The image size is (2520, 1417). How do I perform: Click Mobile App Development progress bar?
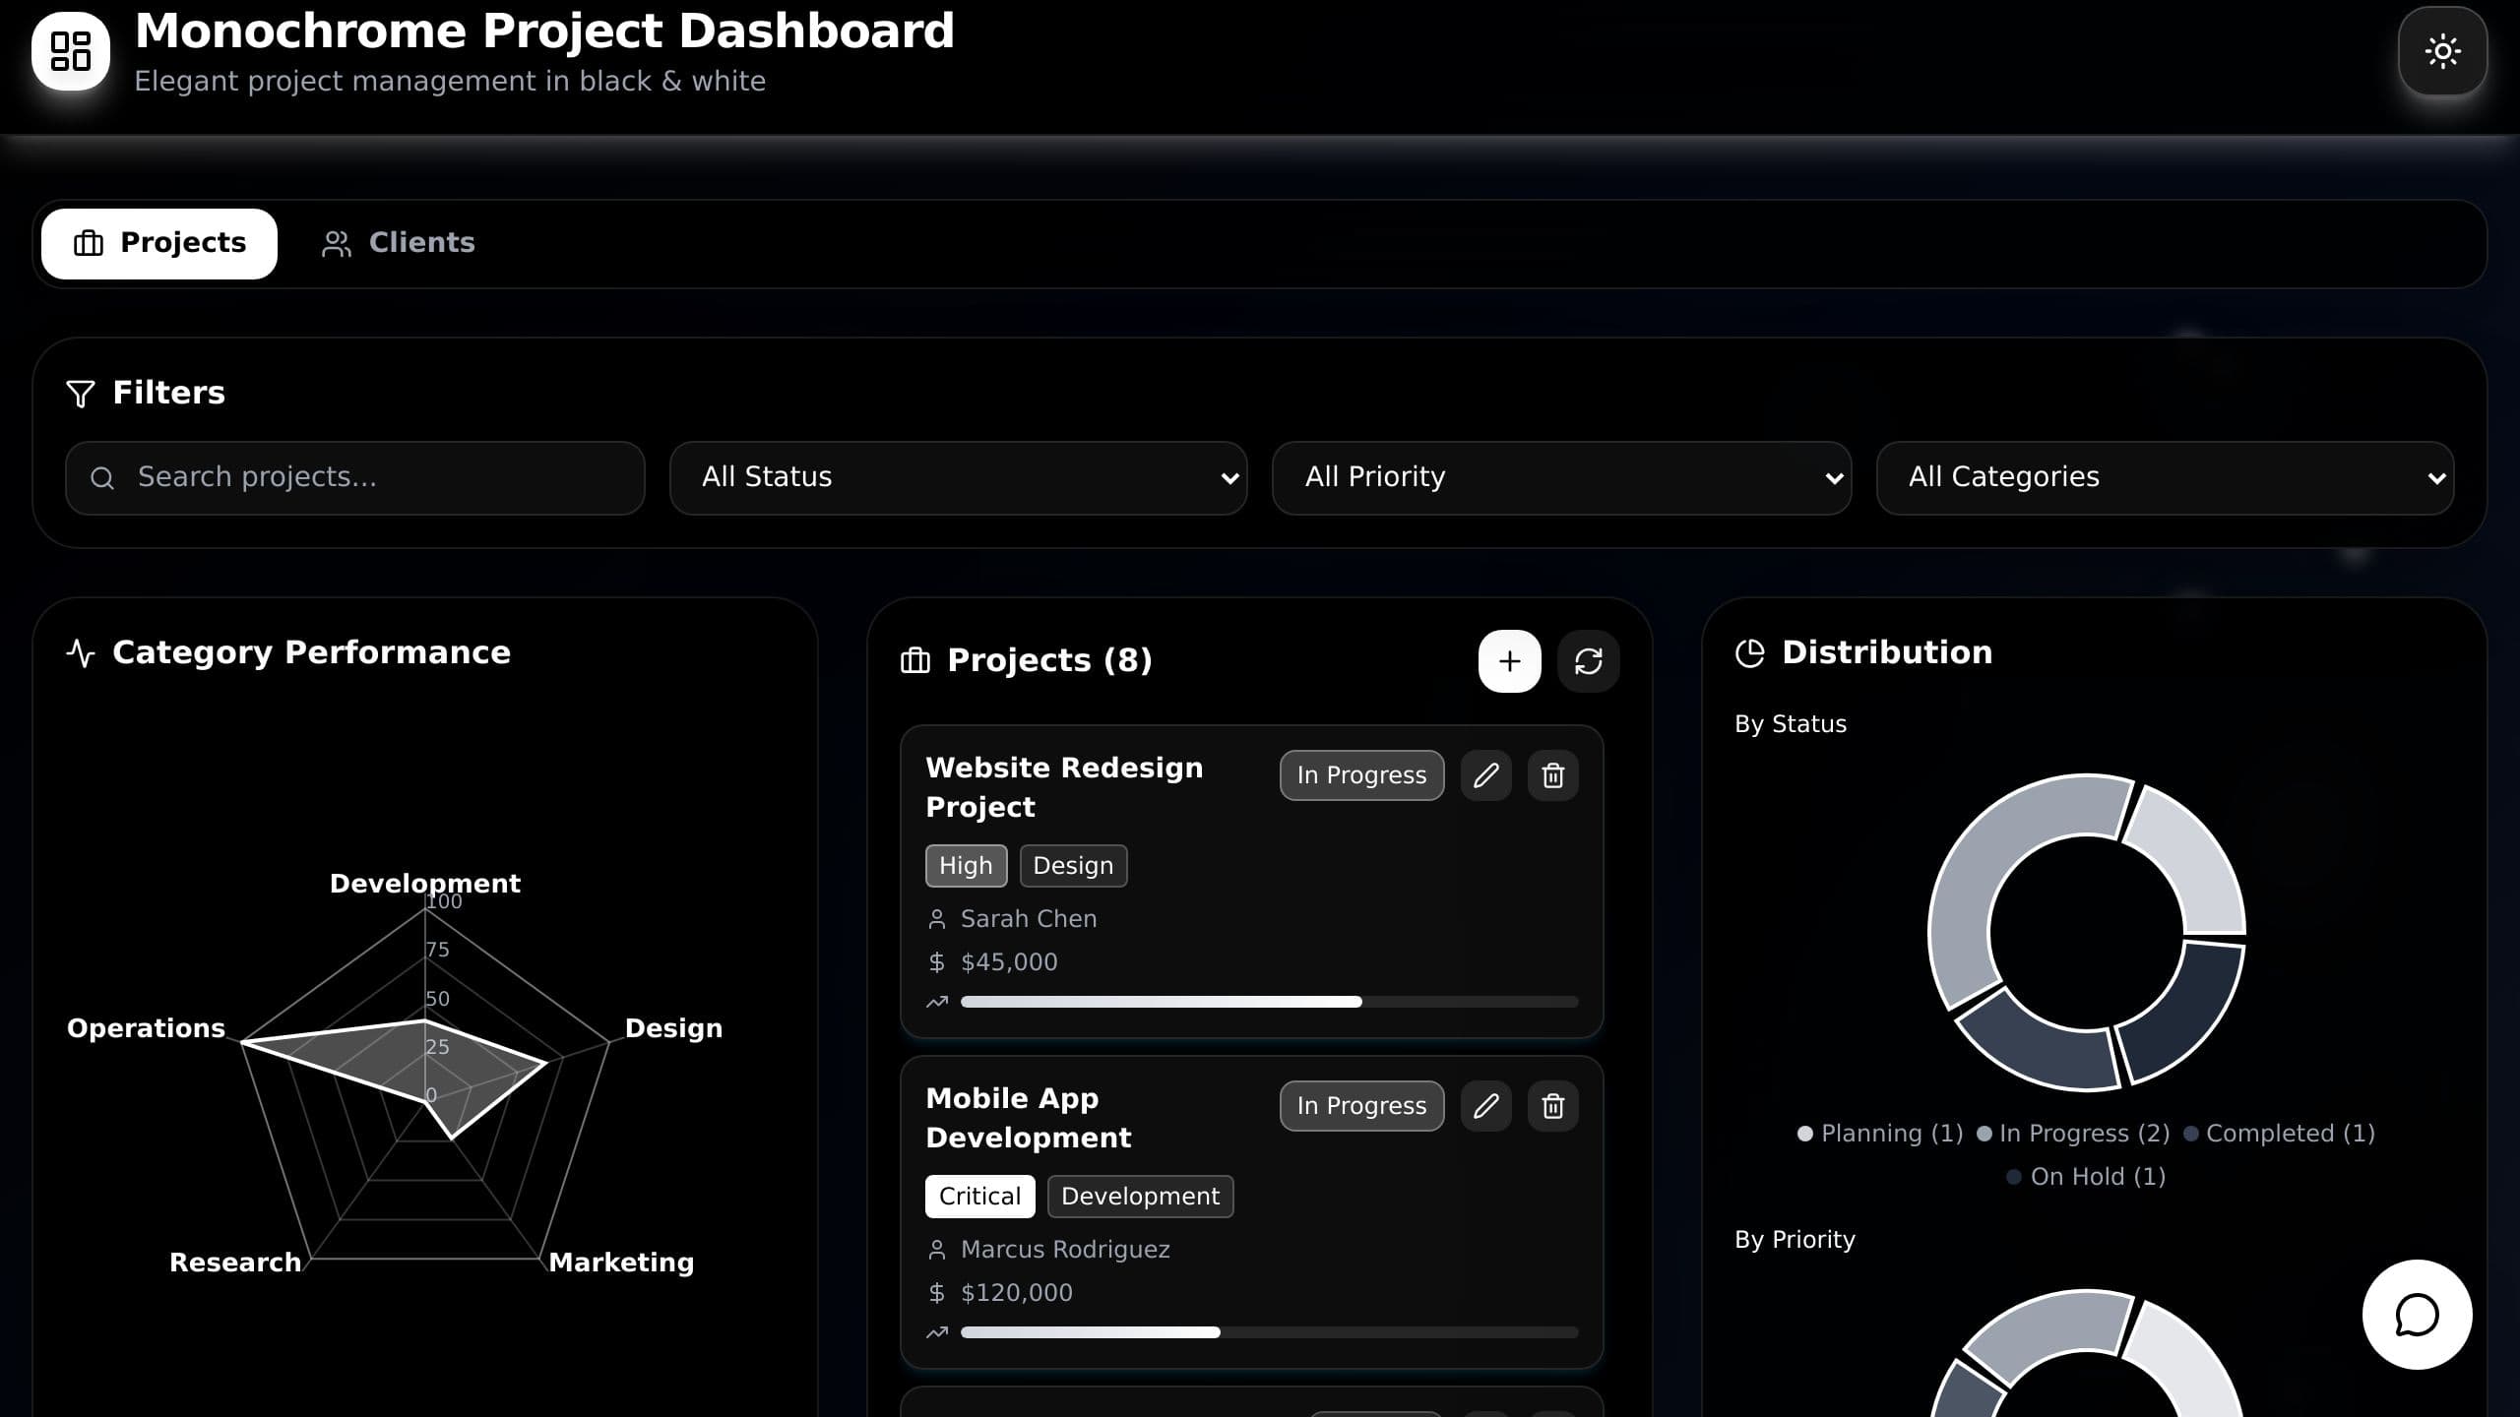tap(1270, 1332)
